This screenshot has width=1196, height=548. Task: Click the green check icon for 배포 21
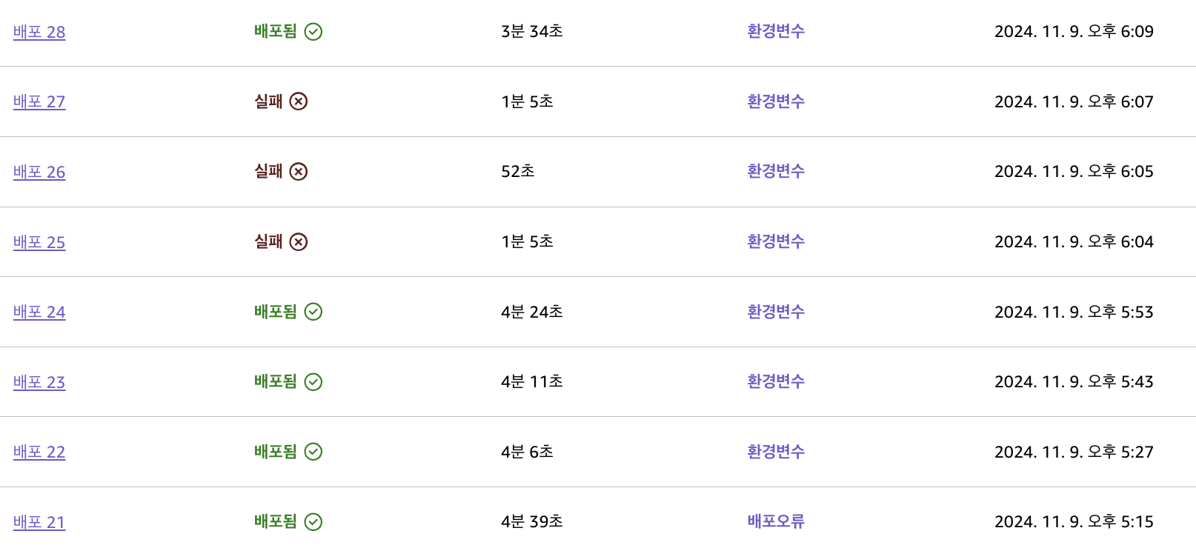(x=313, y=522)
